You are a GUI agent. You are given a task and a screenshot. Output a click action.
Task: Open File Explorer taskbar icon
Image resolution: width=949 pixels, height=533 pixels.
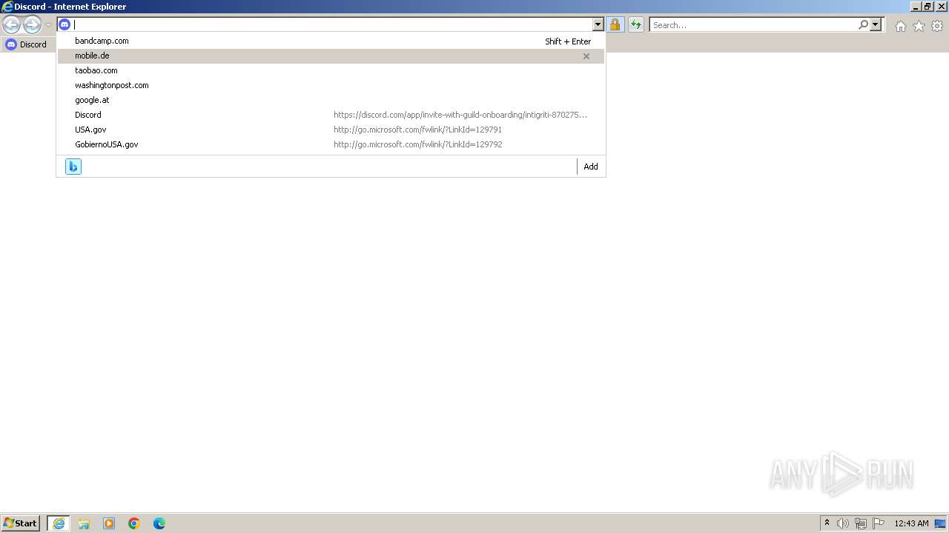84,523
